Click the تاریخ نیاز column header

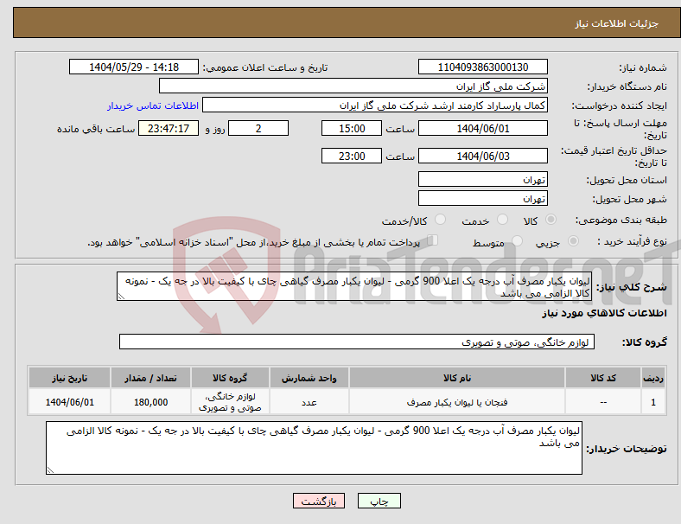pos(69,378)
